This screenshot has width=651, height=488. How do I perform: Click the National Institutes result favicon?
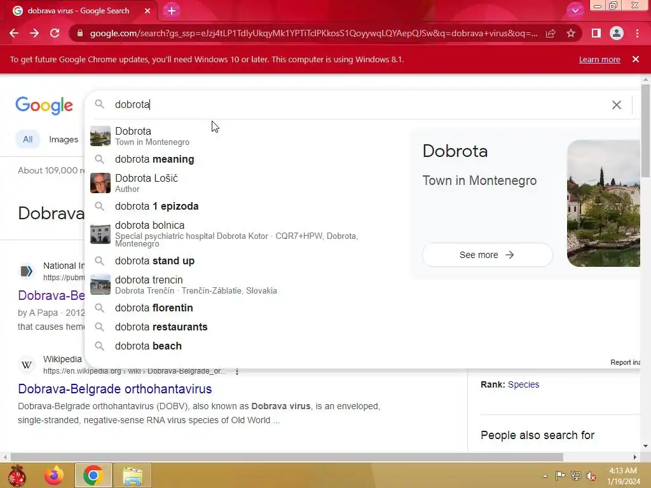(x=27, y=271)
